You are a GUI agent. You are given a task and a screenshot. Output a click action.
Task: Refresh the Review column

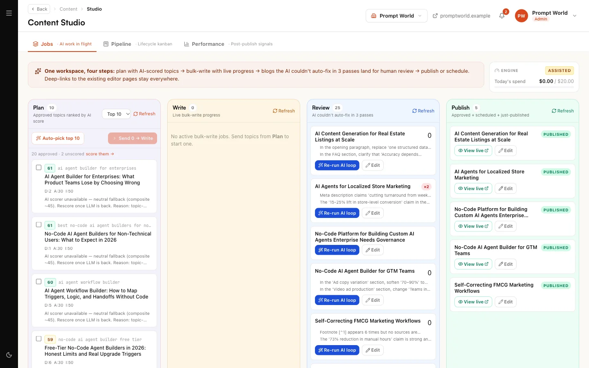click(x=423, y=111)
